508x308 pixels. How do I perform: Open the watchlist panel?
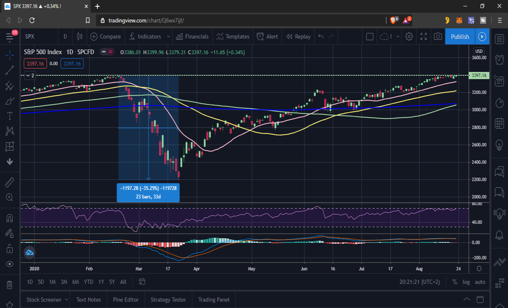(500, 39)
